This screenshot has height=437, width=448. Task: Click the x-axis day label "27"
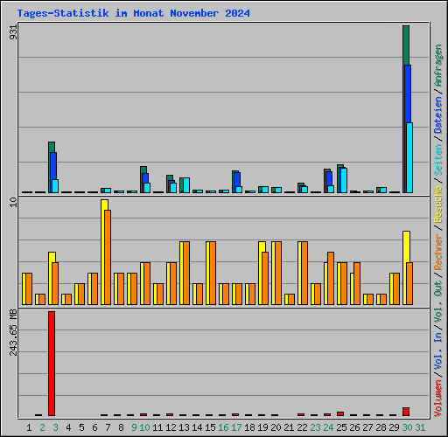coord(367,427)
